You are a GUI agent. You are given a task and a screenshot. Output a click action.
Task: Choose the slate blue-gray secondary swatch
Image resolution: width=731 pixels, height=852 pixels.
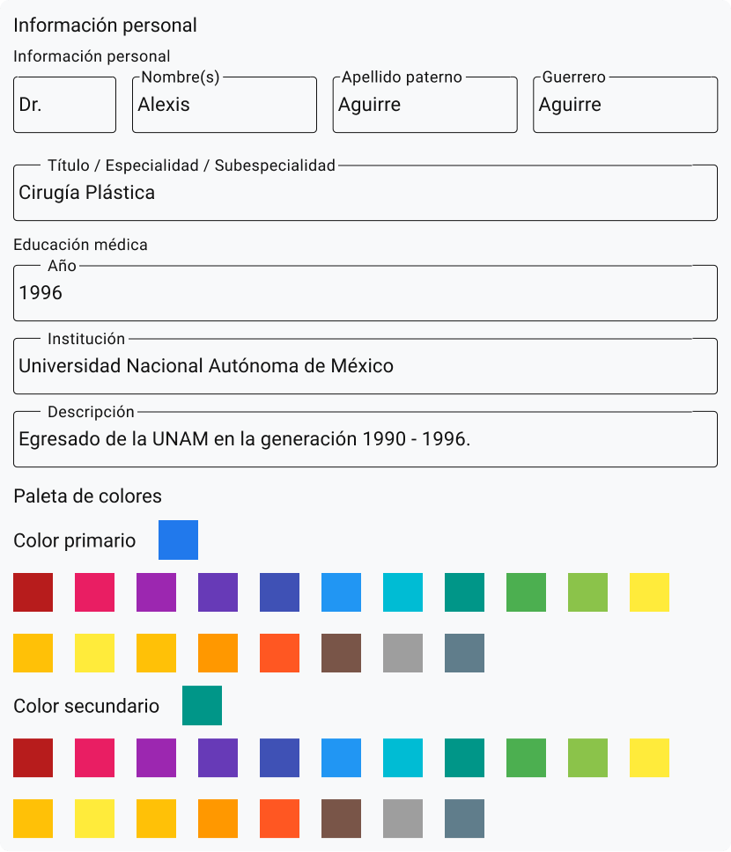(464, 818)
